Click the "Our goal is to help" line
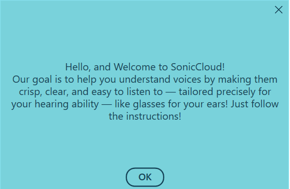 [x=145, y=80]
